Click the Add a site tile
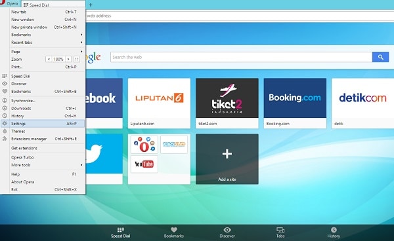Viewport: 394px width, 241px height. 227,159
